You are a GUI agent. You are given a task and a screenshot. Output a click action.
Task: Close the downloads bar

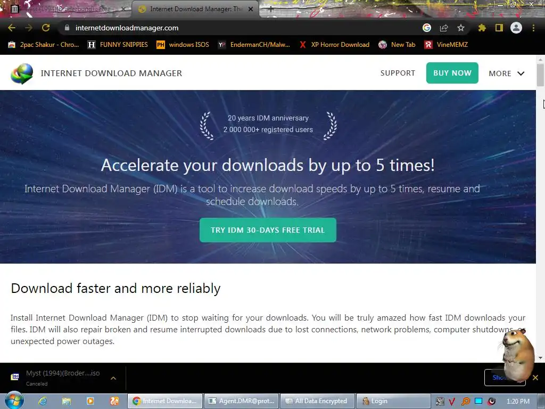pyautogui.click(x=535, y=378)
